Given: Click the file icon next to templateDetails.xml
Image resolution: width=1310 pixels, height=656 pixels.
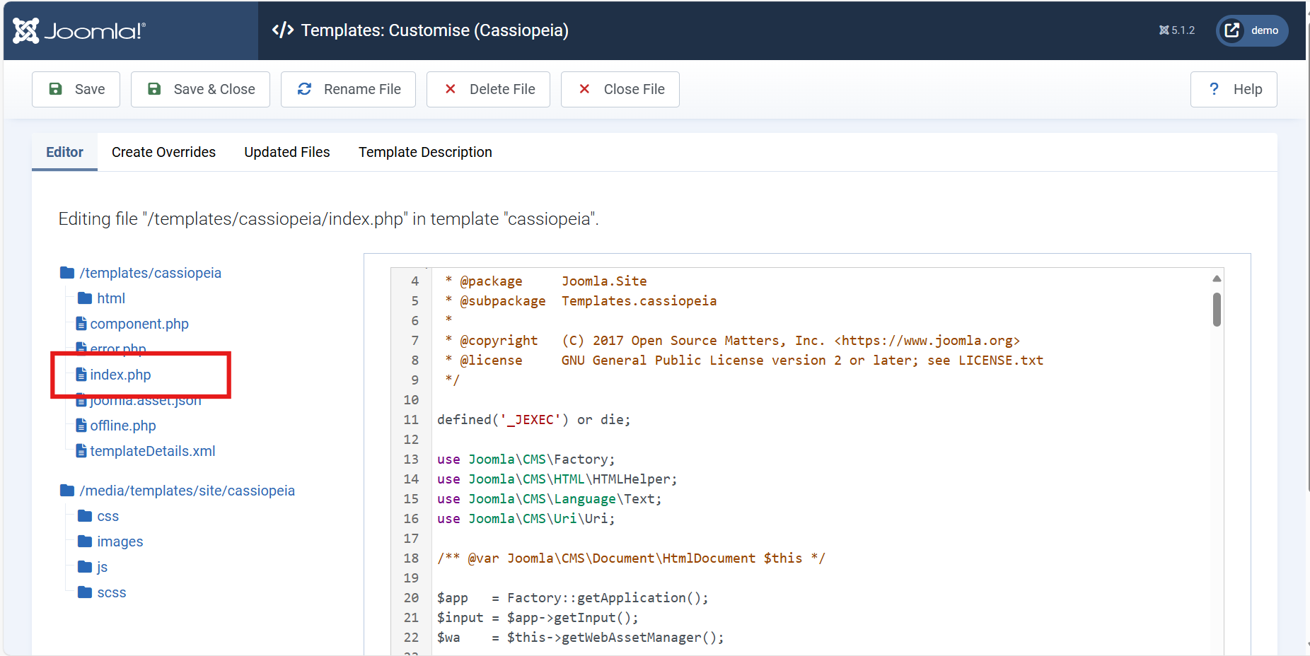Looking at the screenshot, I should pos(81,451).
